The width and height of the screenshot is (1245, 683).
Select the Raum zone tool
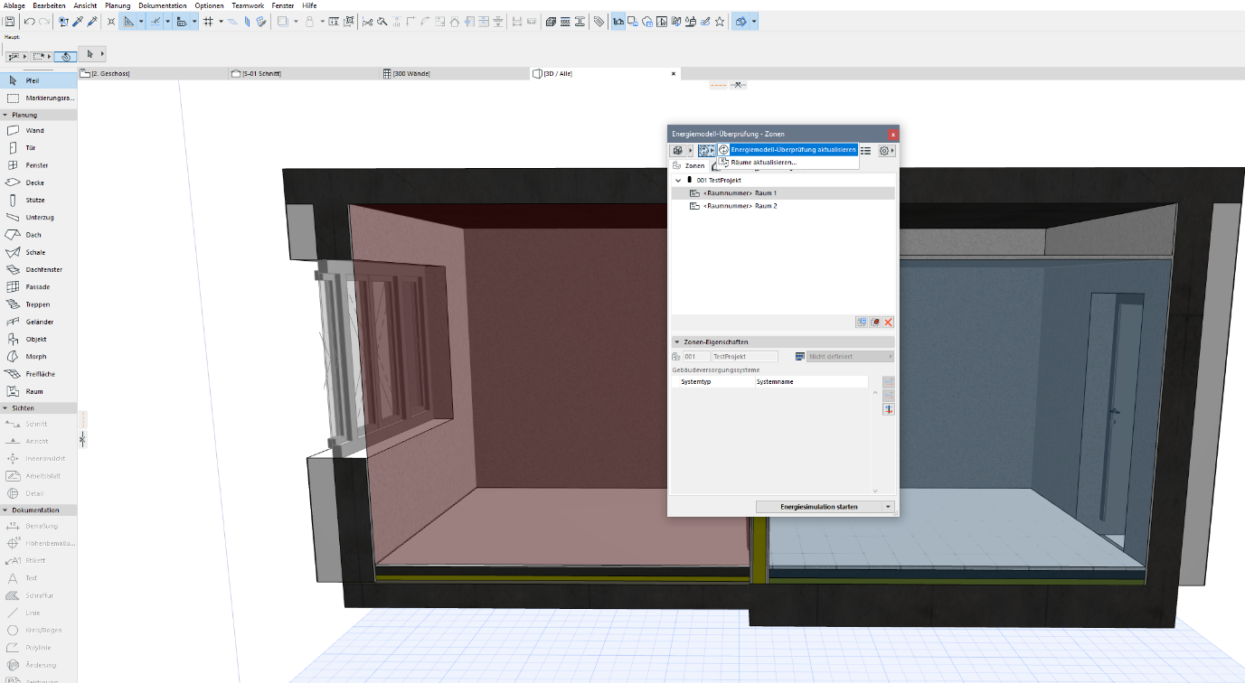click(33, 391)
